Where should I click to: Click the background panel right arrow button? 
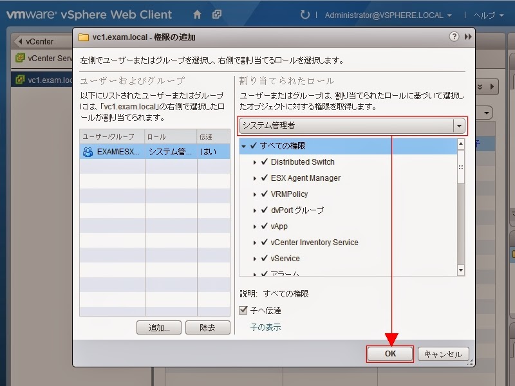[492, 87]
